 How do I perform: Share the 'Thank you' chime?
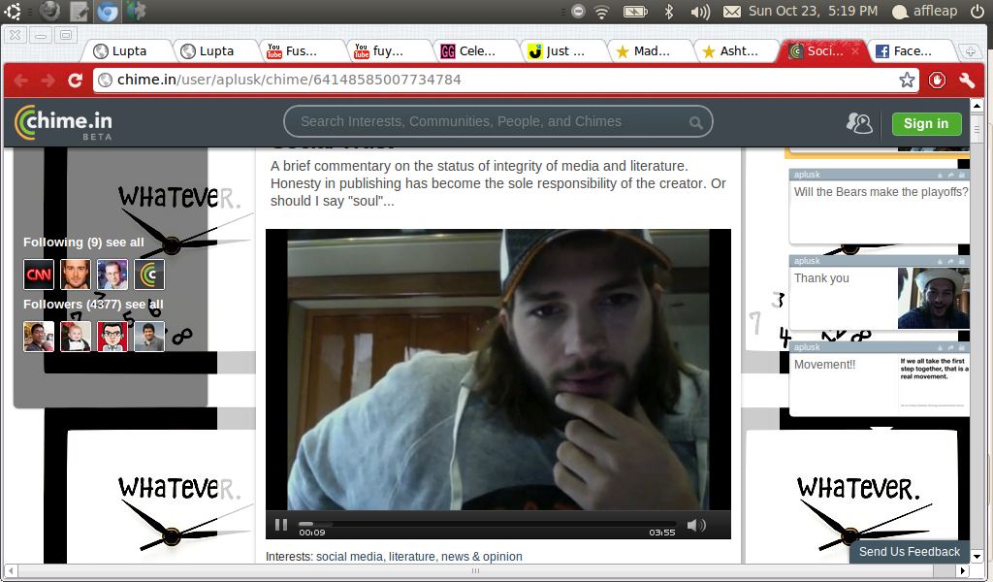pos(950,261)
